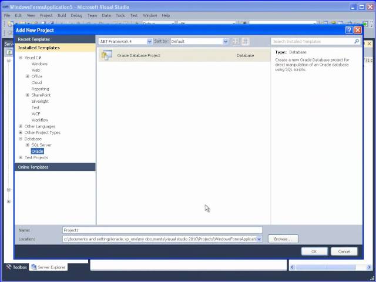Expand the SharePoint tree node
The image size is (376, 282).
point(28,95)
